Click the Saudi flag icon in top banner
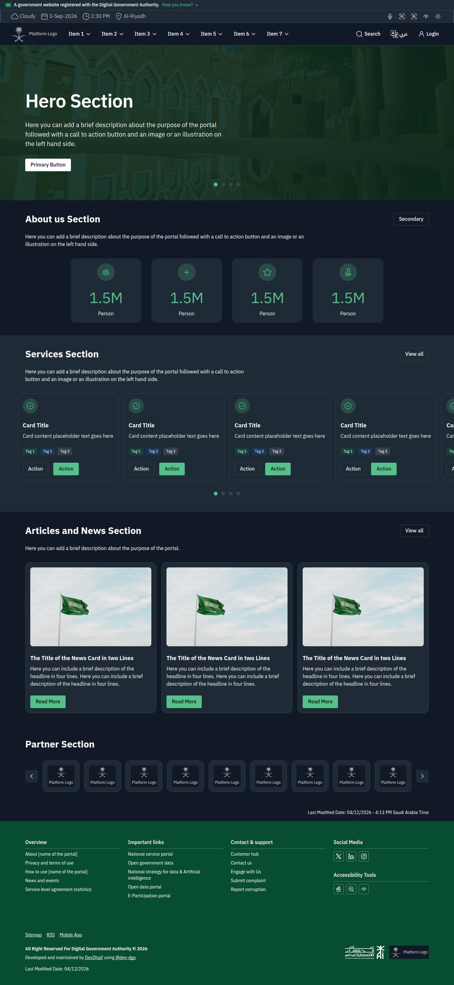The image size is (454, 985). click(x=8, y=5)
